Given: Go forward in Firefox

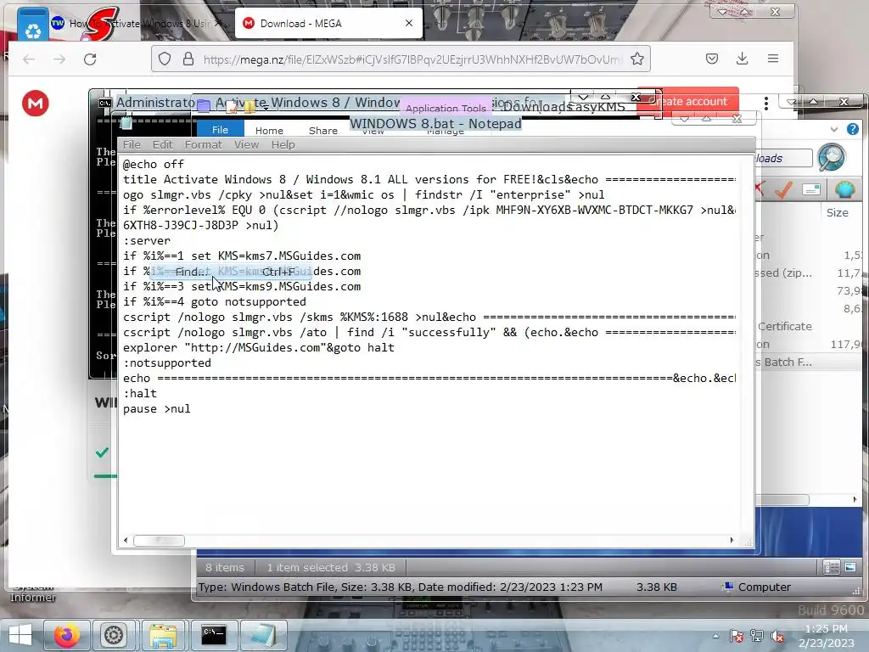Looking at the screenshot, I should tap(59, 59).
